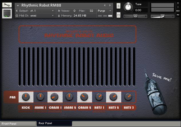Select the CRASH 2 label button
181x127 pixels.
coord(85,108)
